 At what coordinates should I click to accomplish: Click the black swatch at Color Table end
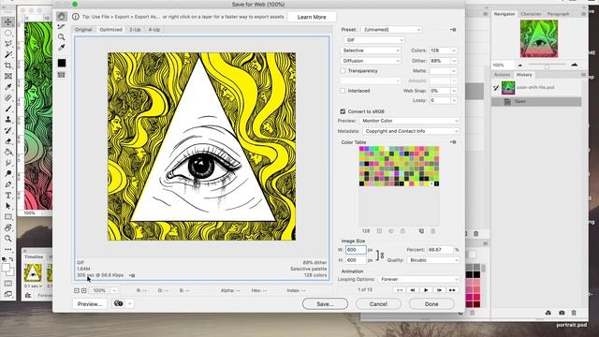[437, 183]
